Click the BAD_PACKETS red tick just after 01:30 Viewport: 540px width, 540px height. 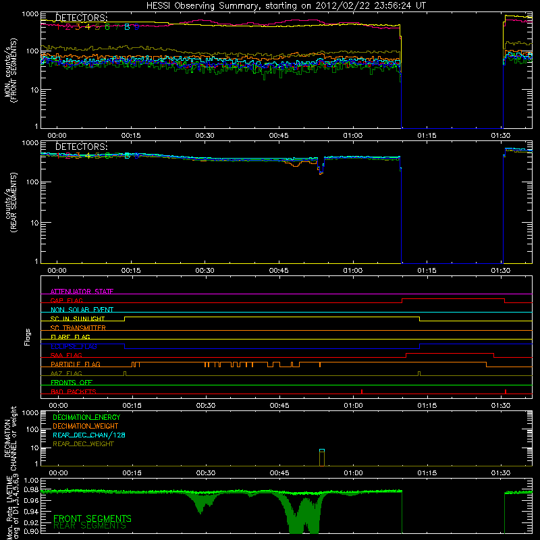(x=505, y=391)
